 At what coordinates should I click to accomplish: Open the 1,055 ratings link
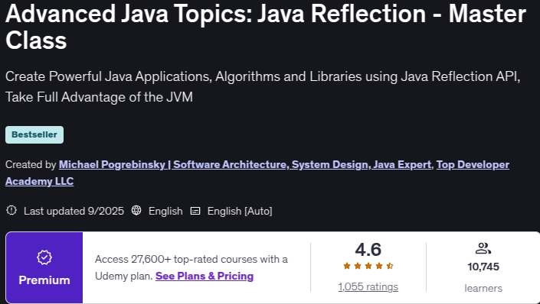368,287
